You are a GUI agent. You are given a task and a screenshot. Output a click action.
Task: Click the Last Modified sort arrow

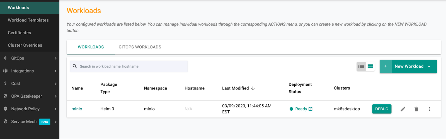(x=253, y=88)
